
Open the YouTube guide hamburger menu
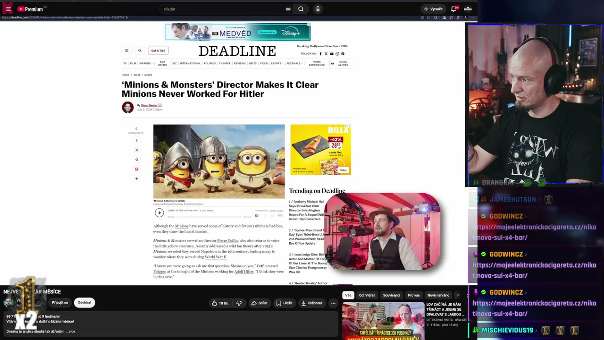pyautogui.click(x=8, y=9)
